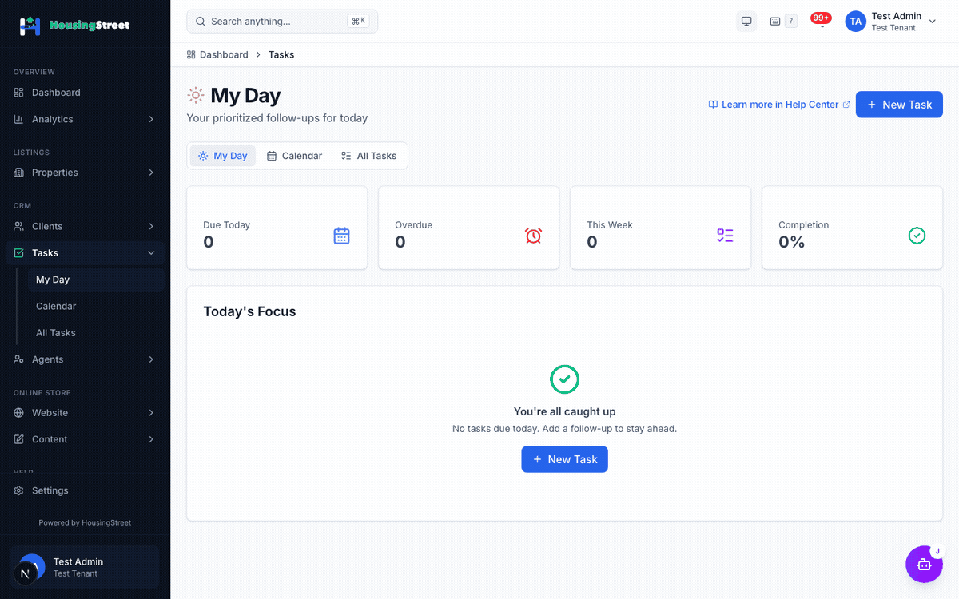Open the Agents sidebar item

85,359
